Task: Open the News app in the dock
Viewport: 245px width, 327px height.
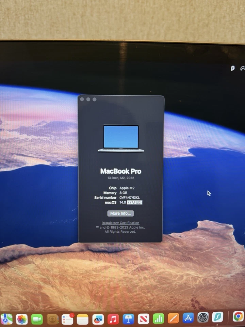Action: click(143, 319)
